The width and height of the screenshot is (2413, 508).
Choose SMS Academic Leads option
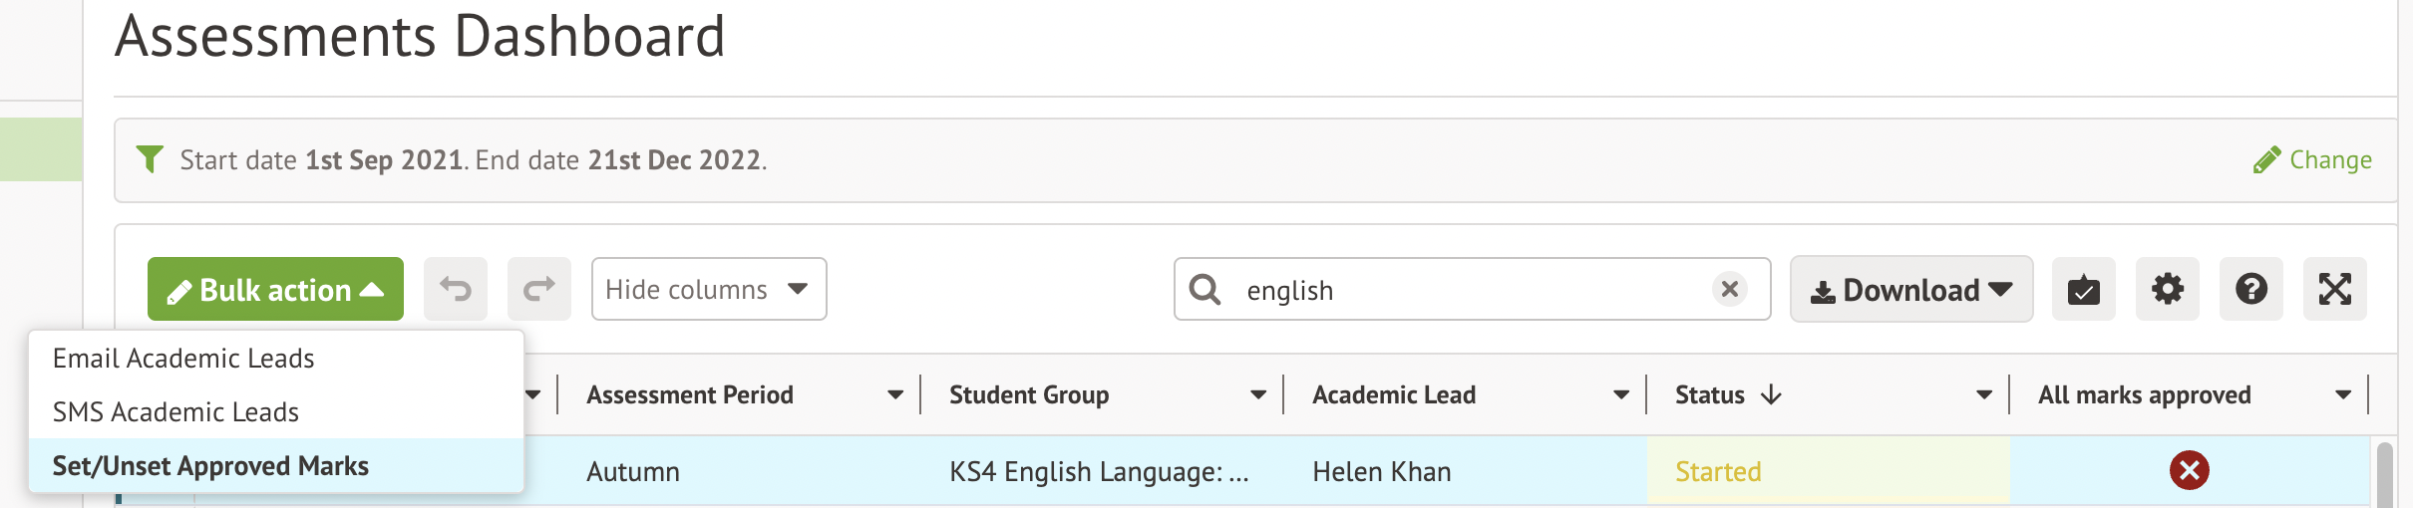coord(175,412)
